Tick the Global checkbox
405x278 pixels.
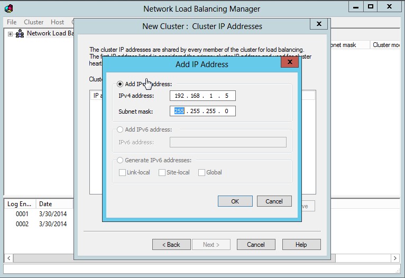(x=202, y=172)
